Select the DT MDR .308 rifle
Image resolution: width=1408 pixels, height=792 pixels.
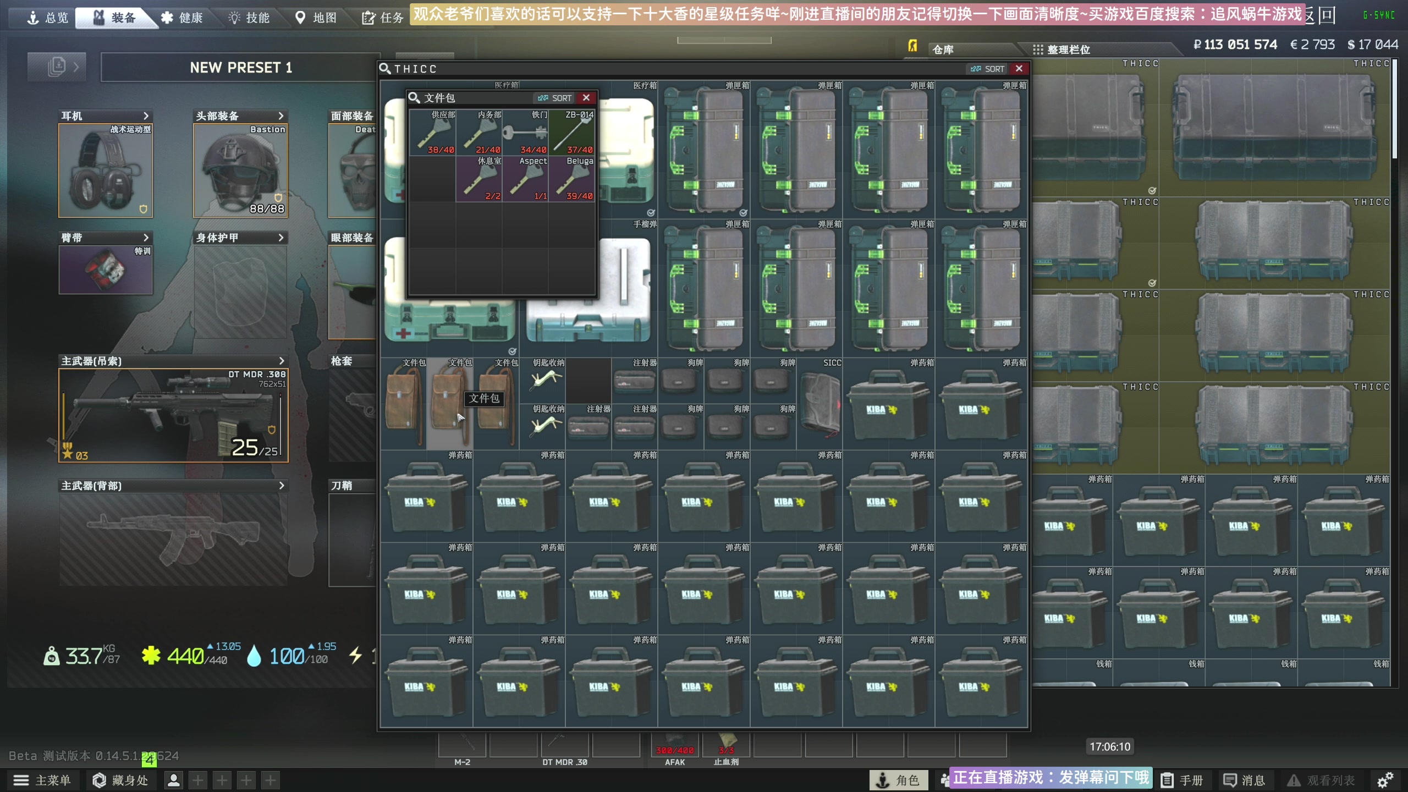click(x=173, y=415)
